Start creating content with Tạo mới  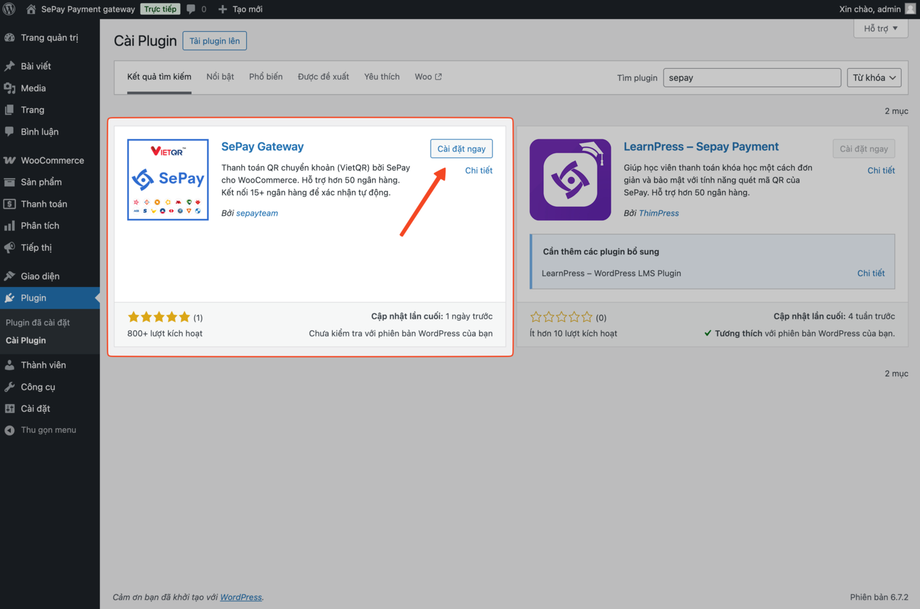[x=236, y=9]
